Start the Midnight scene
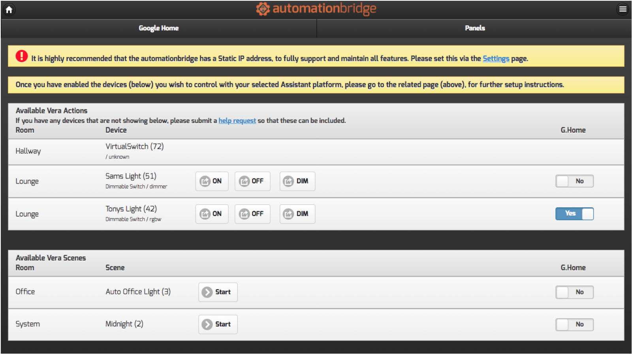632x354 pixels. (x=218, y=324)
